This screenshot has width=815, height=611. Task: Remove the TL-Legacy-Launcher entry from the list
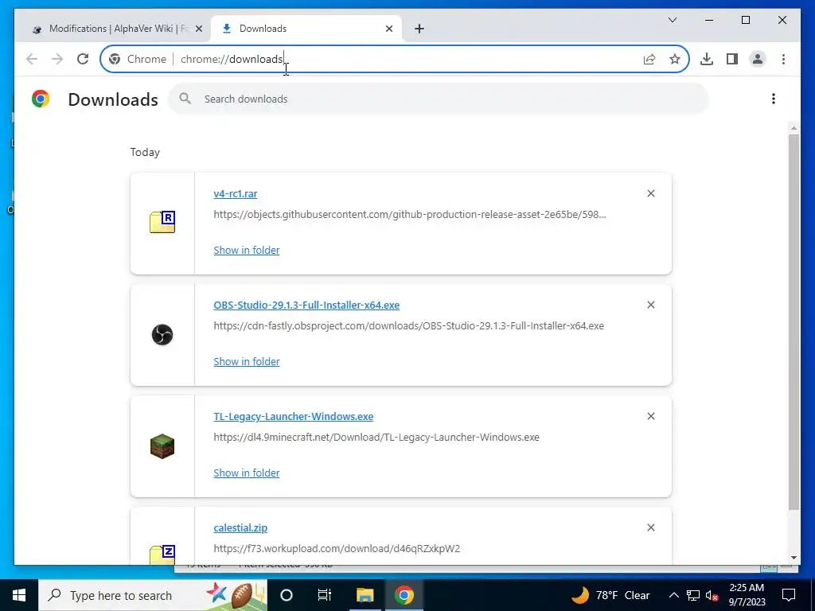point(651,416)
